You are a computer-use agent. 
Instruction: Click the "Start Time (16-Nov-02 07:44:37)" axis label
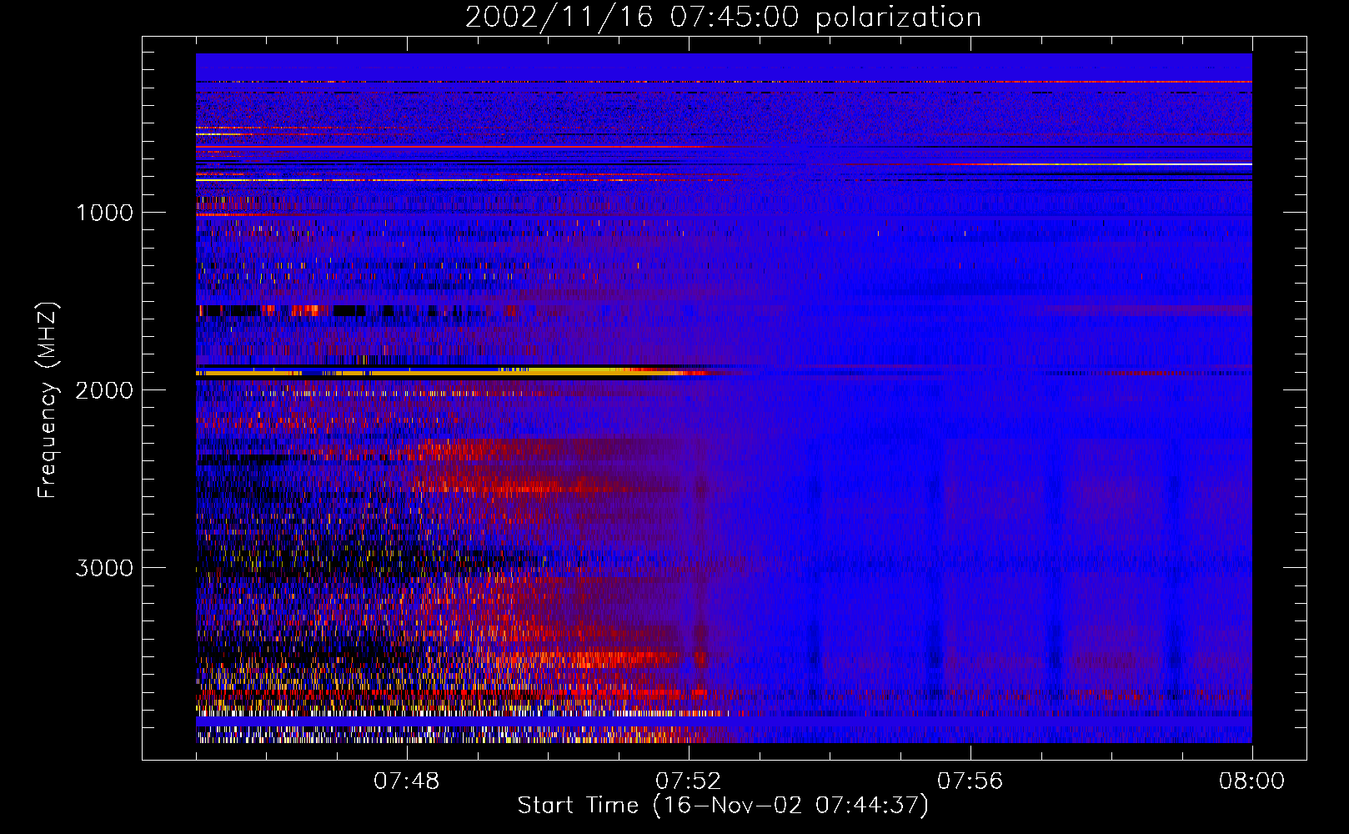723,806
